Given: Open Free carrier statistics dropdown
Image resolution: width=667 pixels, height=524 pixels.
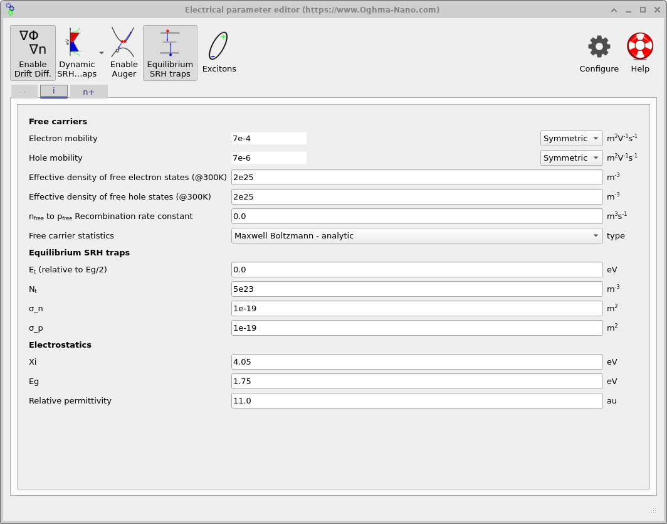Looking at the screenshot, I should click(416, 235).
